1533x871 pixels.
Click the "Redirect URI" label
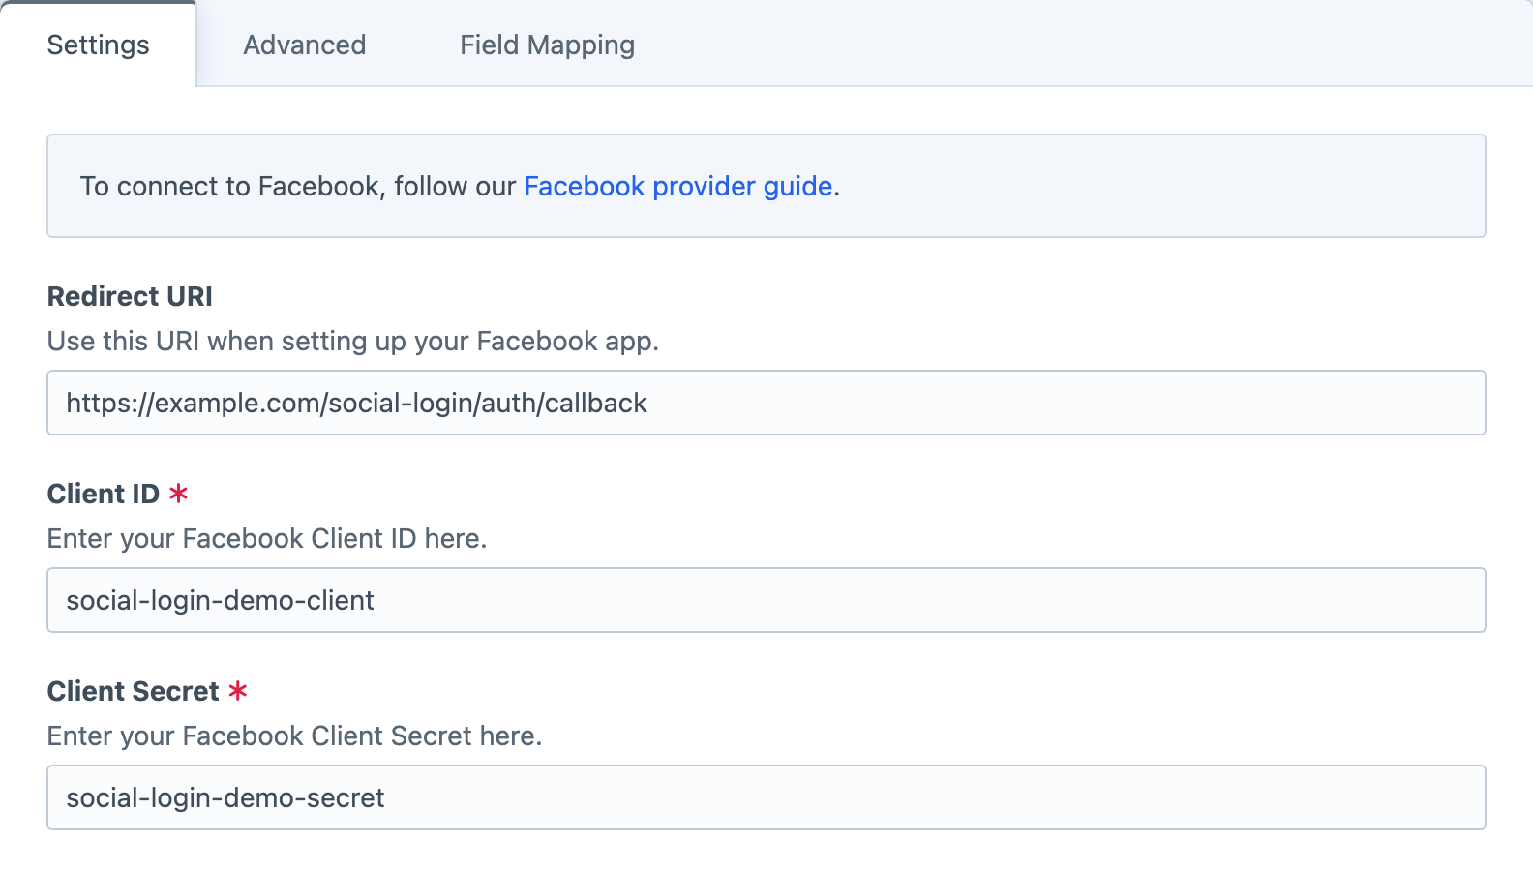coord(130,296)
